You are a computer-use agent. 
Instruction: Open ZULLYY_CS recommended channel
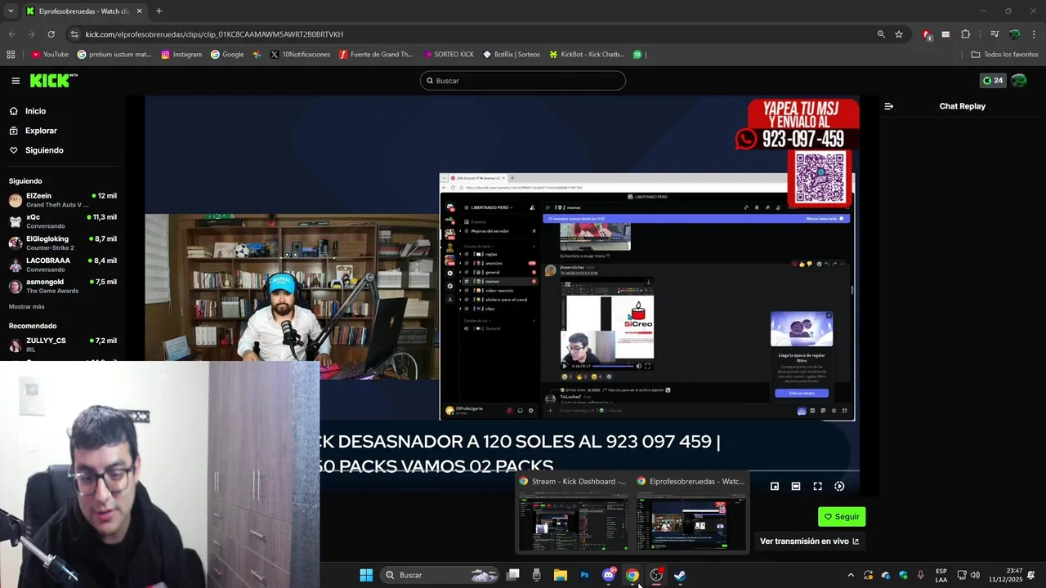click(63, 345)
